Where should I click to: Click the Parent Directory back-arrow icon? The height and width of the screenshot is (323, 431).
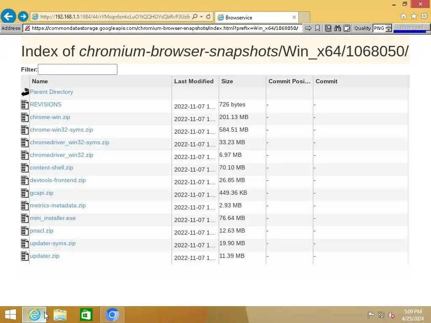pyautogui.click(x=25, y=92)
